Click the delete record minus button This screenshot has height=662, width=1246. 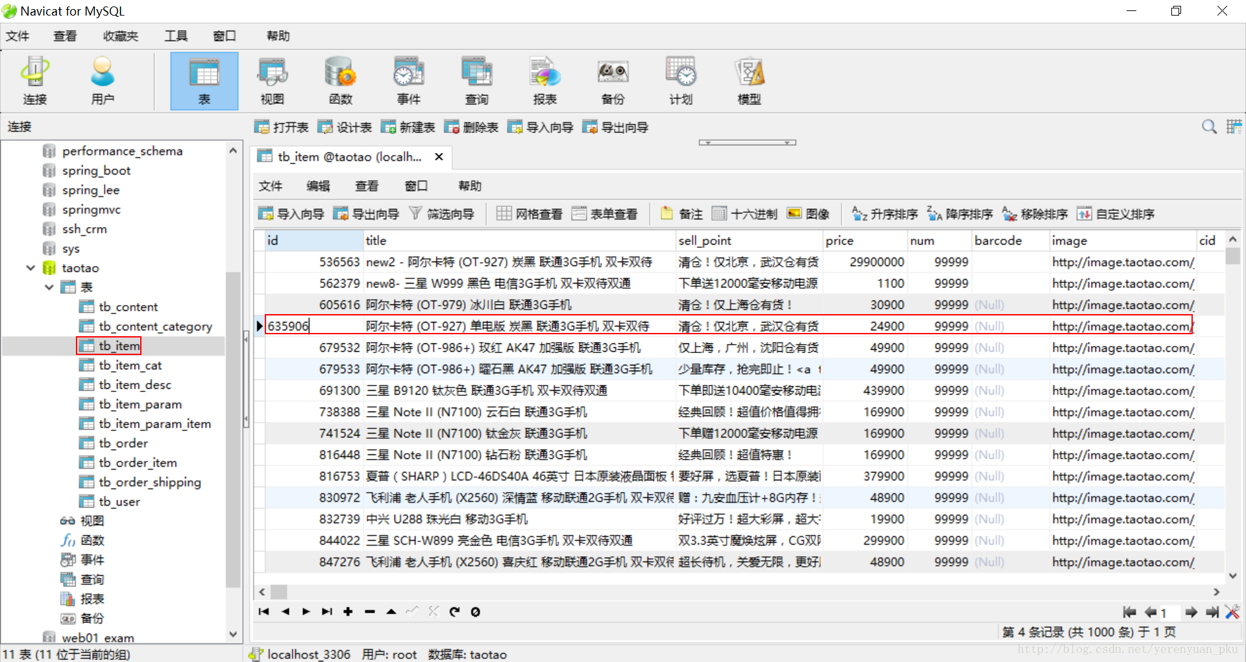(370, 611)
